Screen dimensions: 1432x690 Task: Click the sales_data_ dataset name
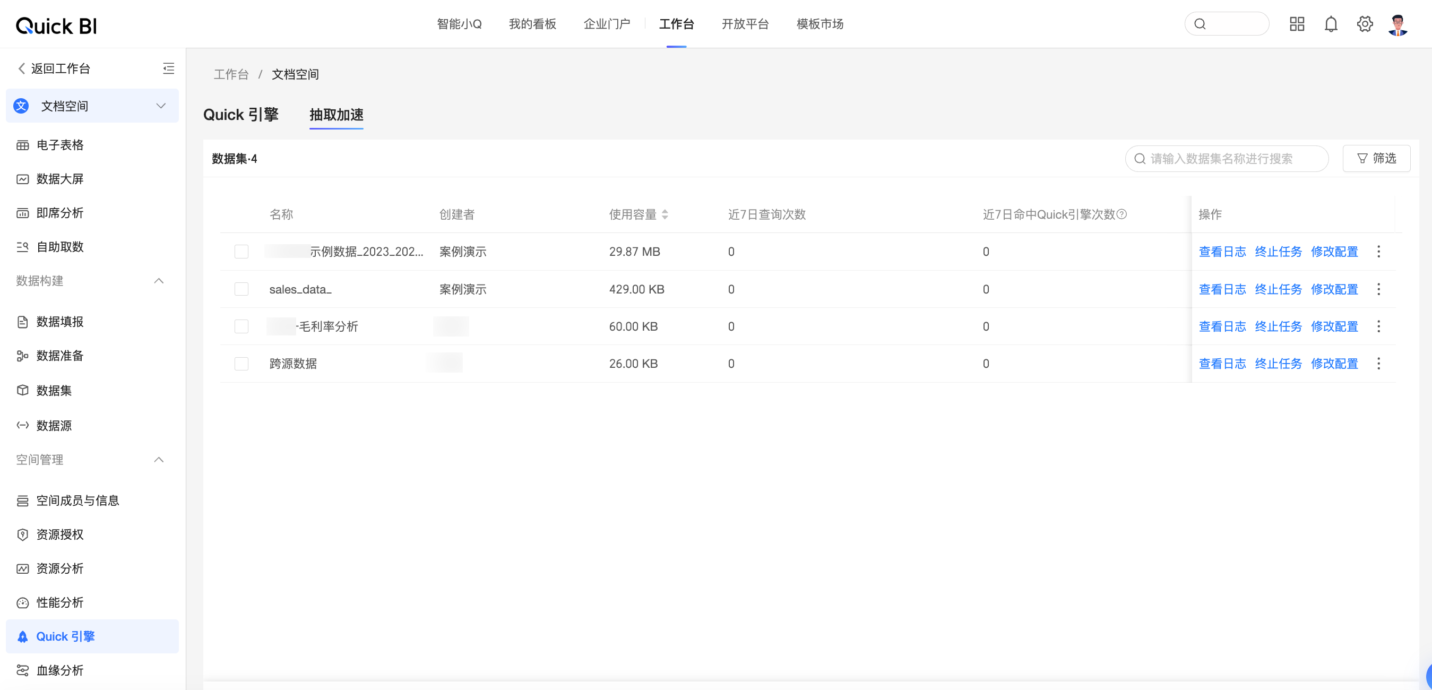point(300,290)
